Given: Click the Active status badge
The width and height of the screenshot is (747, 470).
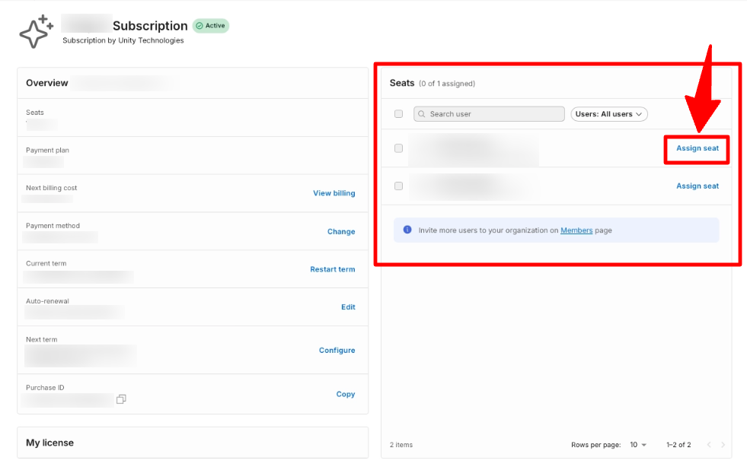Looking at the screenshot, I should 211,26.
